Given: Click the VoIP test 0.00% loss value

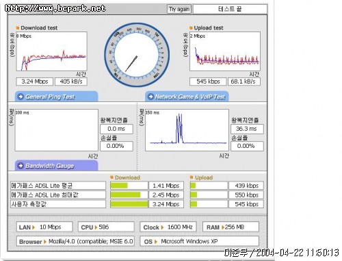Looking at the screenshot, I should point(247,146).
